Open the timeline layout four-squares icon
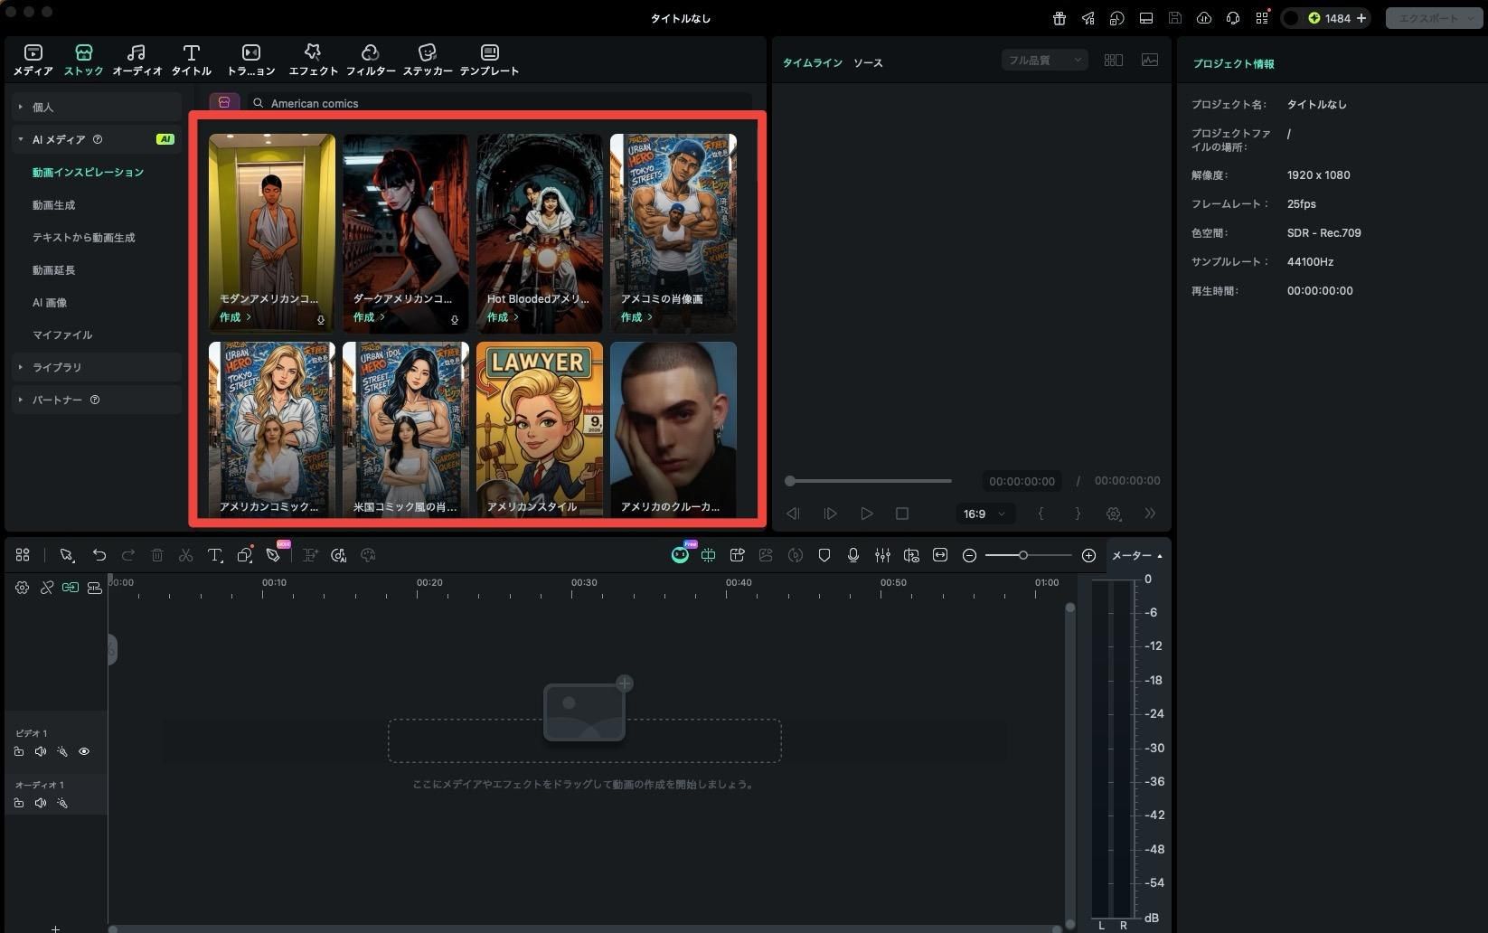This screenshot has height=933, width=1488. (x=23, y=555)
